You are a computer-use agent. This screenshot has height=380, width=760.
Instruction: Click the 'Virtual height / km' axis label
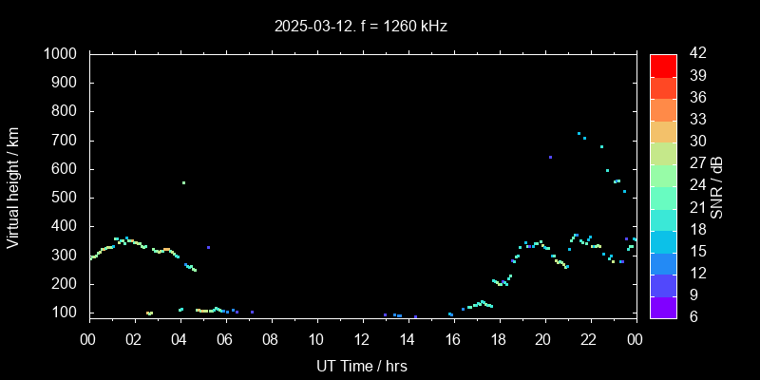pos(13,185)
